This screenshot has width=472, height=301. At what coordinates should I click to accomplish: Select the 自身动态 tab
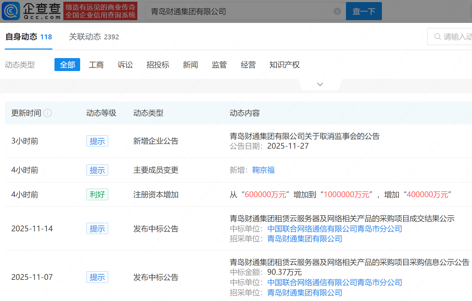pos(28,37)
